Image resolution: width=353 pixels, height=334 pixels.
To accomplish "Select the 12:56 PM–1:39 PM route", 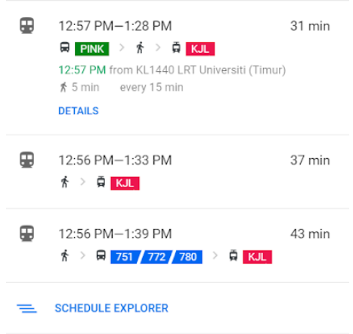I will point(178,246).
